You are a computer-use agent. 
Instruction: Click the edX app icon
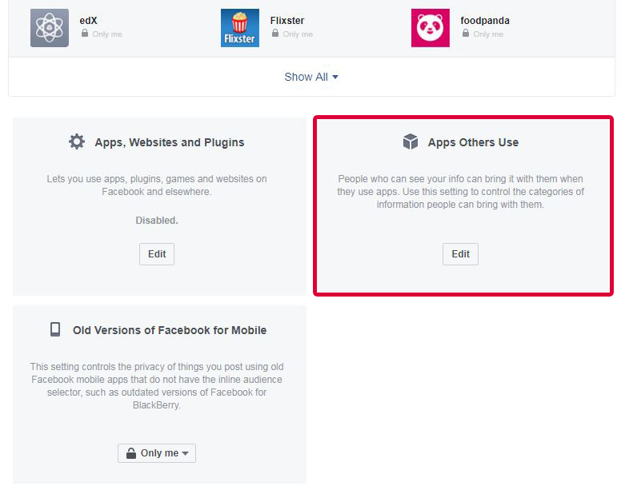click(50, 28)
